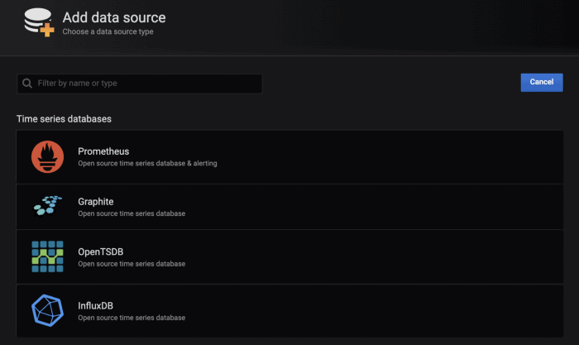Click the description under Graphite

click(x=132, y=213)
